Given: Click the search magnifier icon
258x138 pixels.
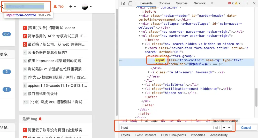Looking at the screenshot, I should coord(2,7).
